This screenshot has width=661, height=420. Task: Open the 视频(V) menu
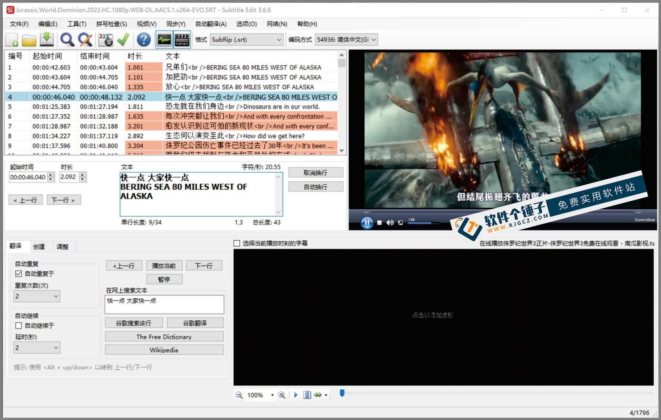[x=146, y=24]
